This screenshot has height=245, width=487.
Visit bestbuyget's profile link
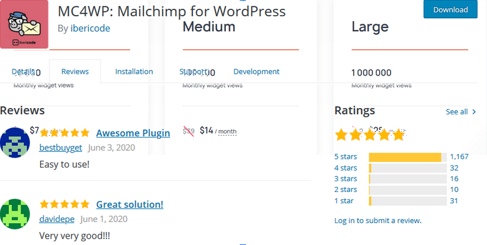click(x=61, y=147)
